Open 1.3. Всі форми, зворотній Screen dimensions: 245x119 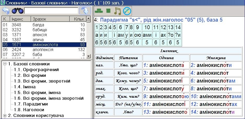(42, 81)
